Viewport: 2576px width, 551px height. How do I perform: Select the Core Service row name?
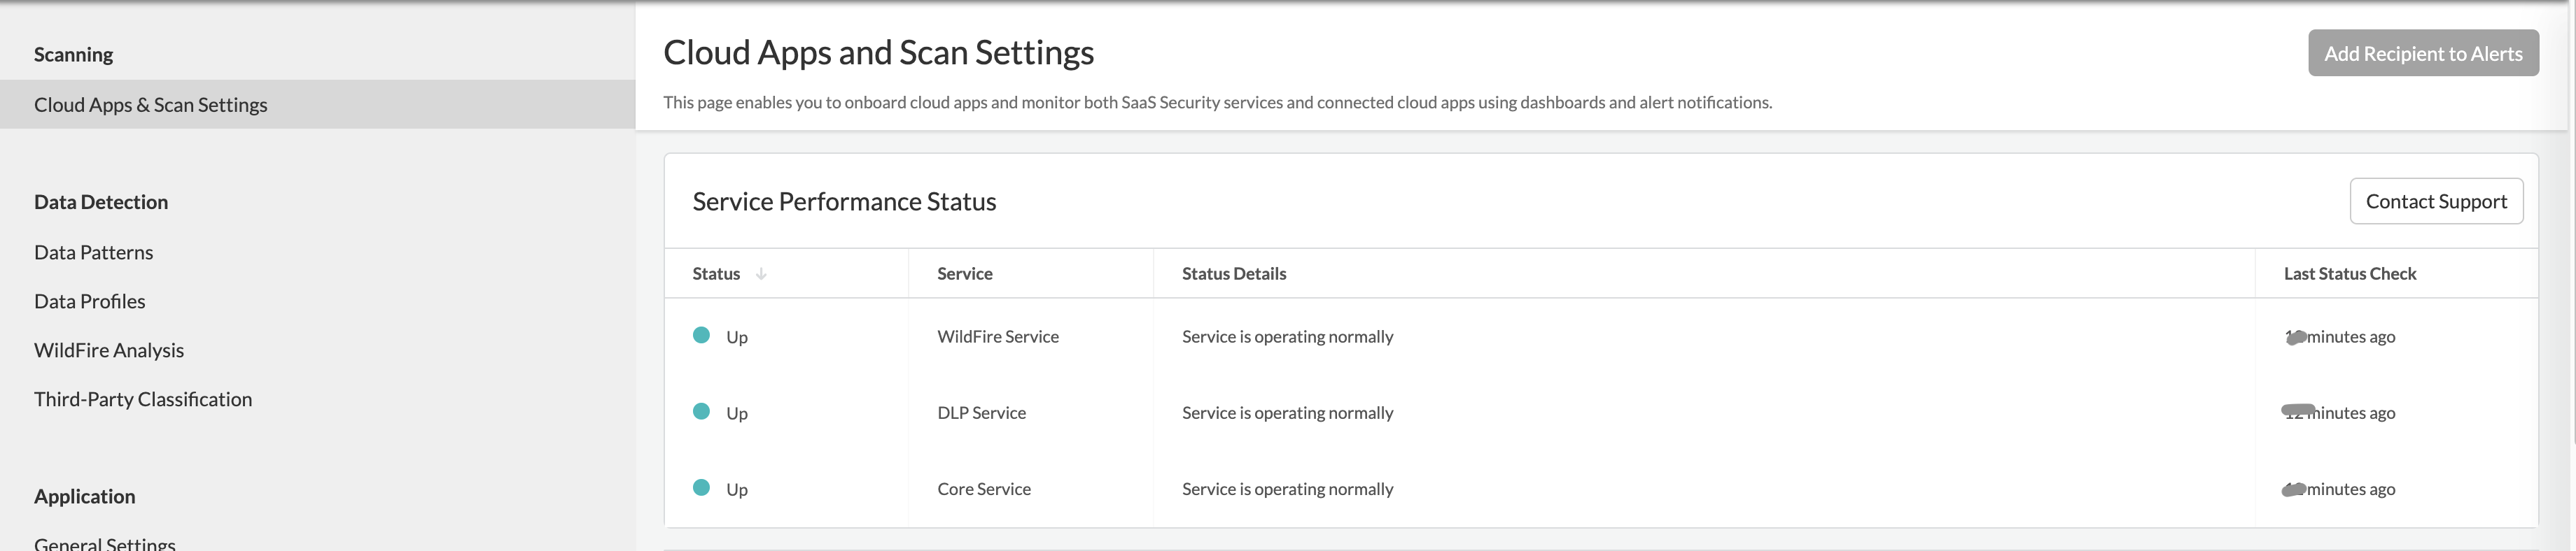tap(983, 489)
